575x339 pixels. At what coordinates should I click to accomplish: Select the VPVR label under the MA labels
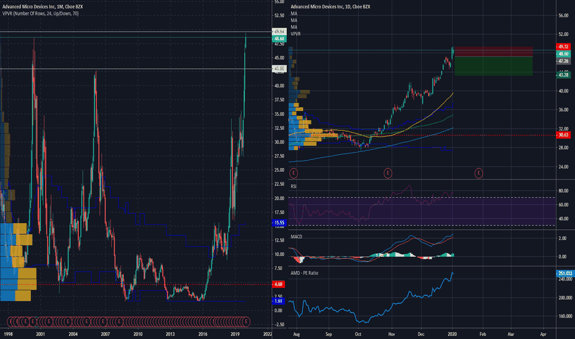click(x=296, y=34)
